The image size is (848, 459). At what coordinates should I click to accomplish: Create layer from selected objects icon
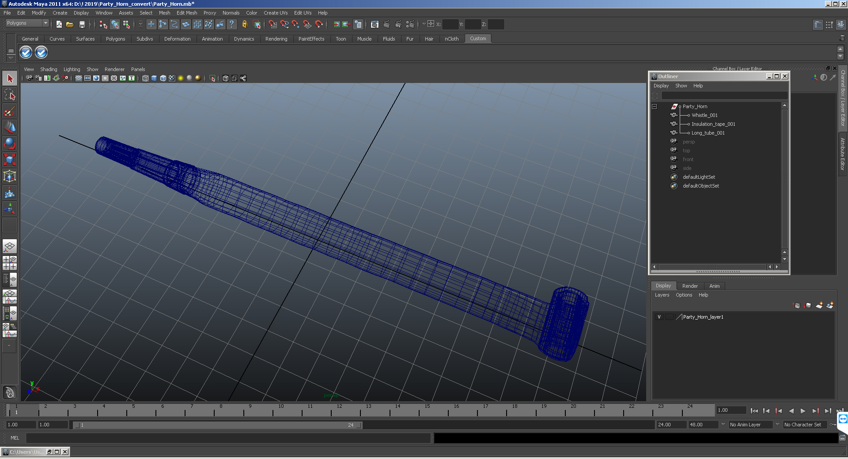(830, 305)
